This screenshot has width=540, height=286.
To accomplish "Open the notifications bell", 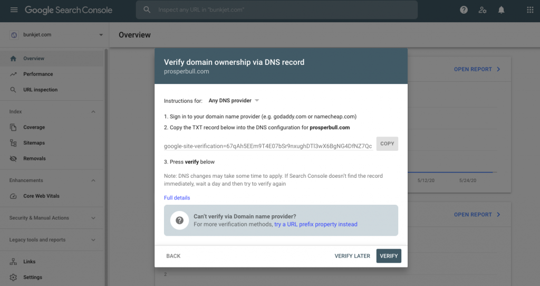I will [502, 10].
